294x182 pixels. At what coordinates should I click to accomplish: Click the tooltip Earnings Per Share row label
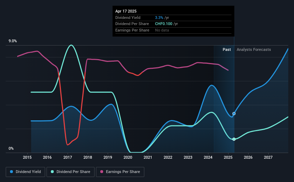[x=132, y=30]
